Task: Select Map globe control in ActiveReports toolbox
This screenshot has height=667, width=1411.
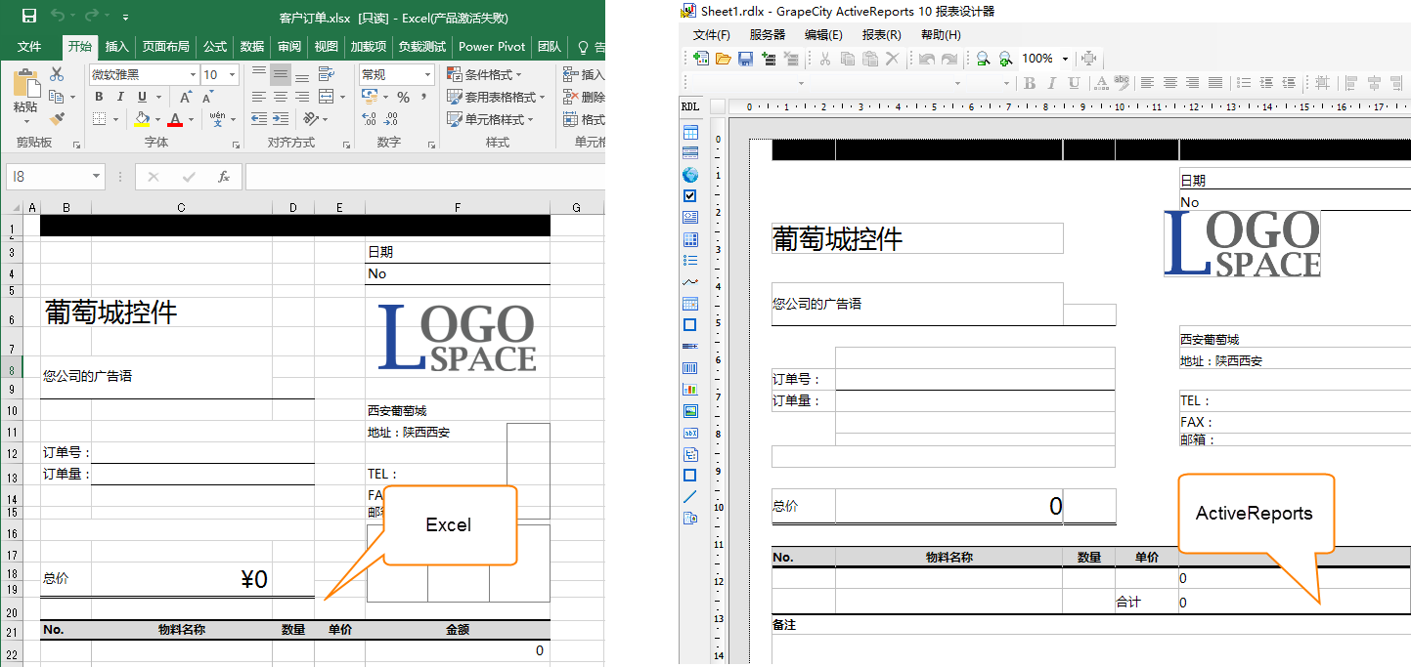Action: tap(690, 175)
